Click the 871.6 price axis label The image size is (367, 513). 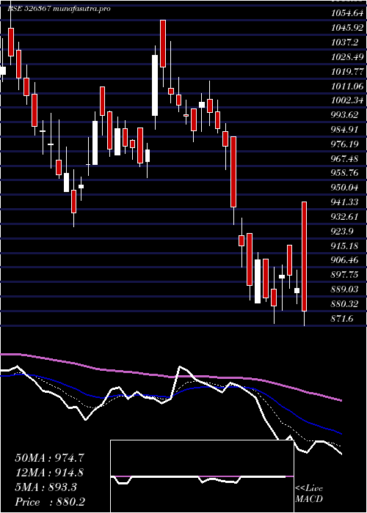pyautogui.click(x=342, y=318)
